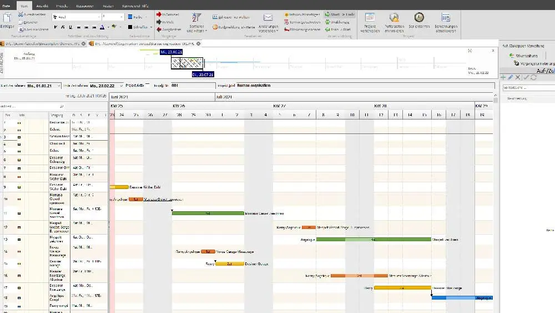Open the Ansicht ribbon tab
Viewport: 555px width, 313px height.
click(x=43, y=4)
